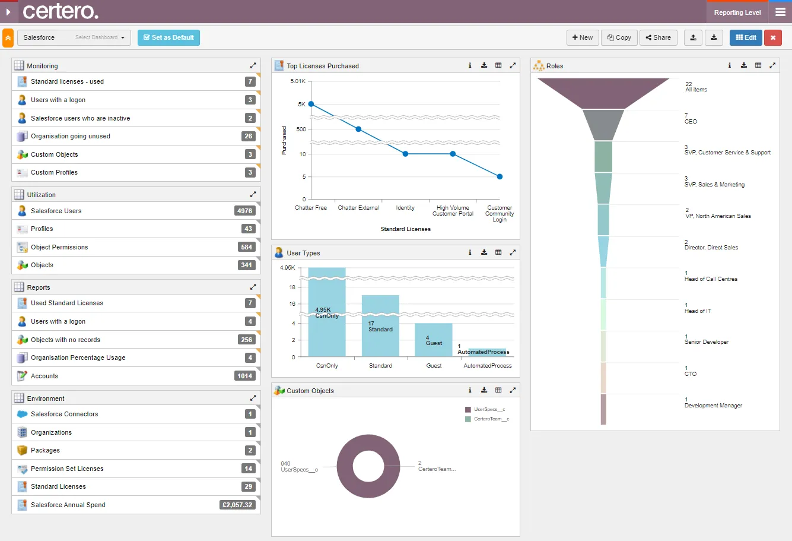This screenshot has height=541, width=792.
Task: Close the dashboard with the red X button
Action: 773,37
